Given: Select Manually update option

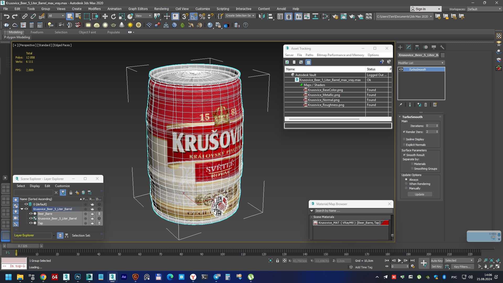Looking at the screenshot, I should coord(406,188).
